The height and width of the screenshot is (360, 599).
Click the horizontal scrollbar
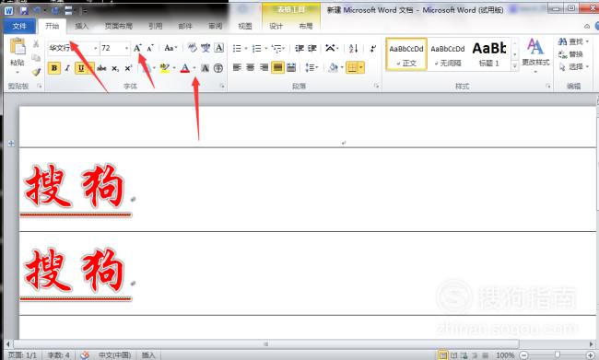[x=266, y=344]
